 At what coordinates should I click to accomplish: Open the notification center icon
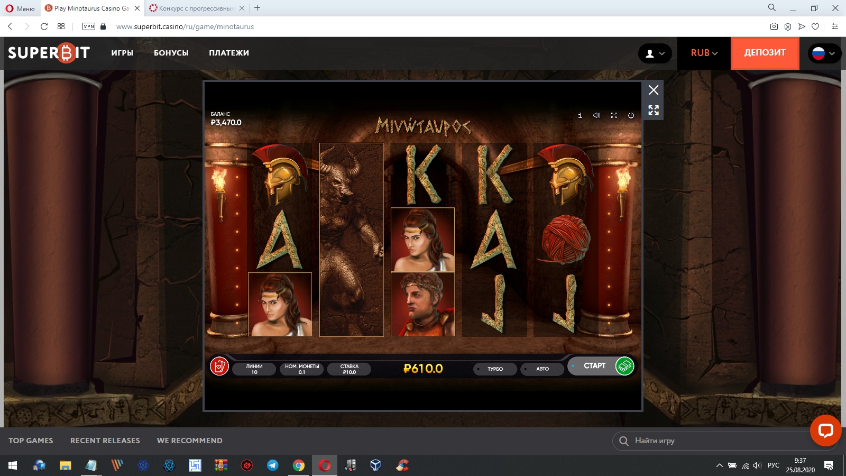(829, 465)
